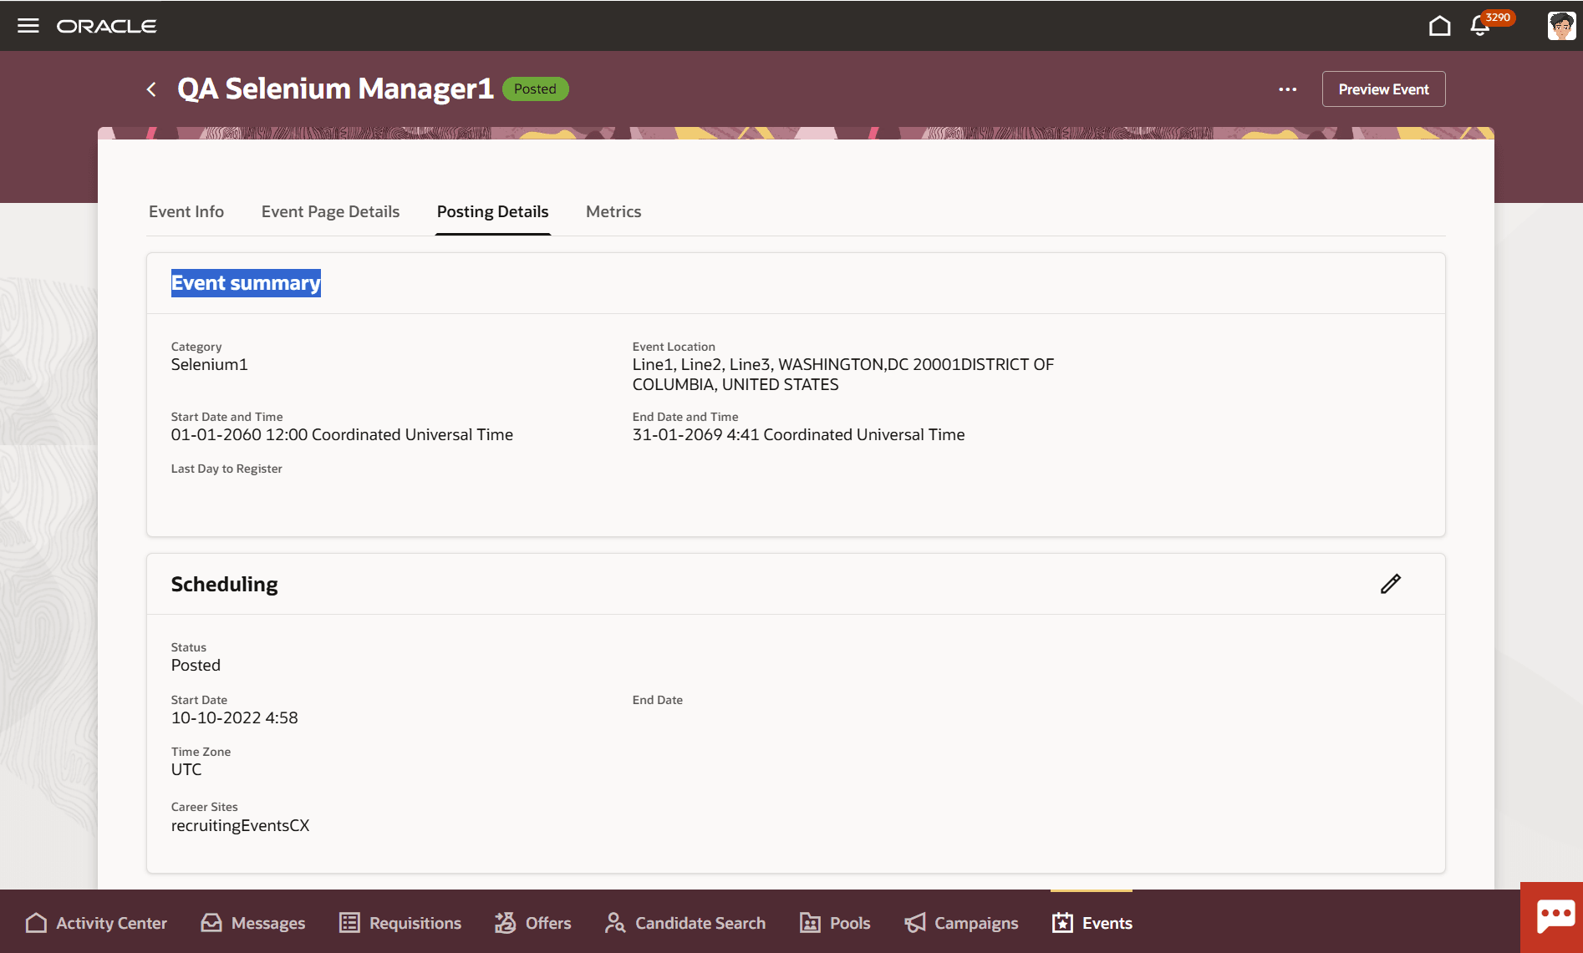
Task: Click the Messages envelope icon
Action: 211,923
